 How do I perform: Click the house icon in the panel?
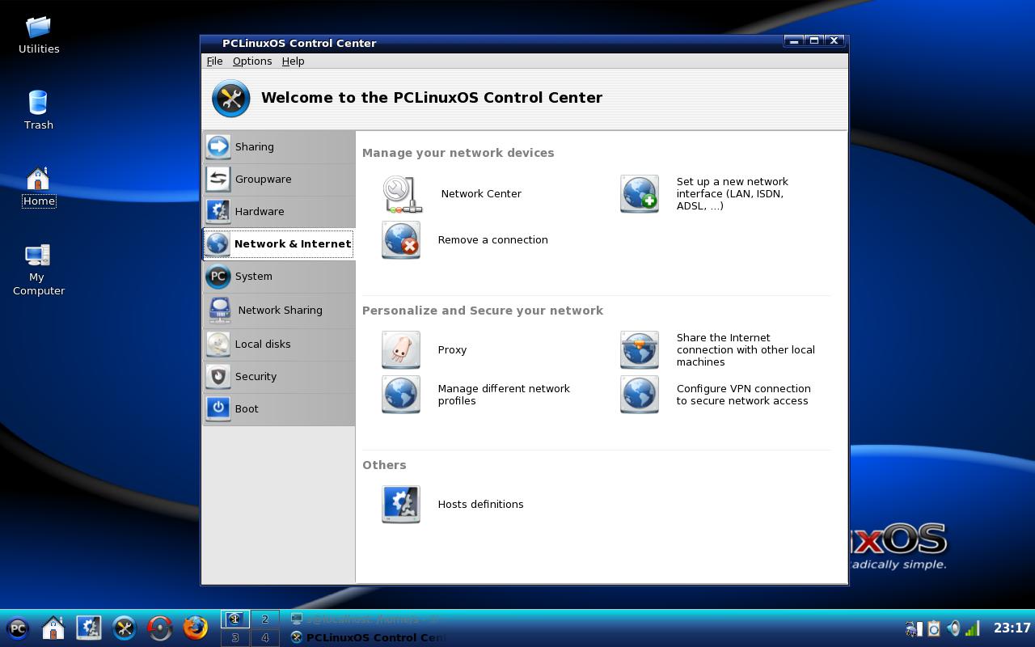[53, 628]
